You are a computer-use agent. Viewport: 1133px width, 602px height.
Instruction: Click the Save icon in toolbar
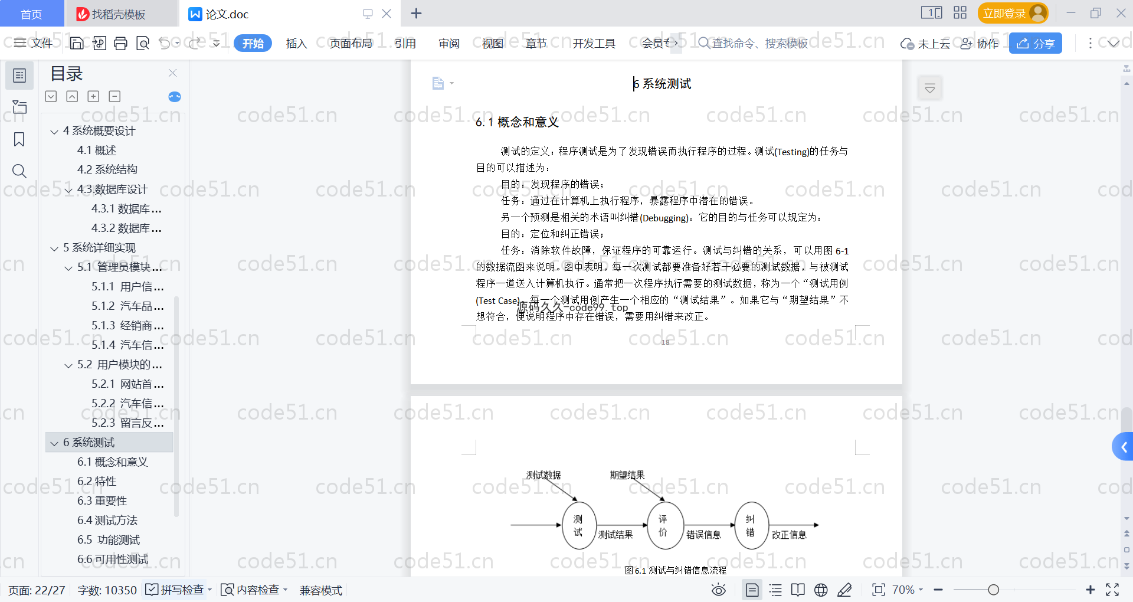77,43
